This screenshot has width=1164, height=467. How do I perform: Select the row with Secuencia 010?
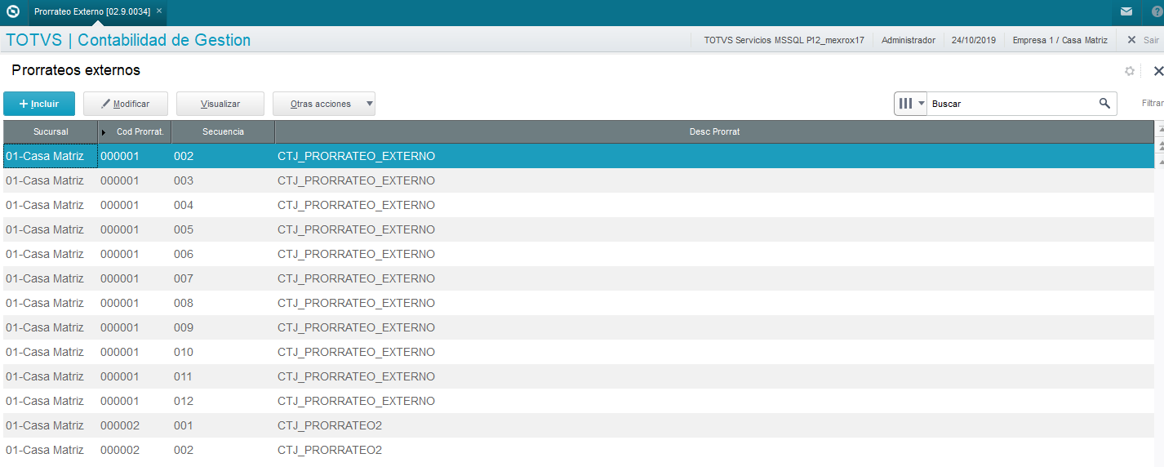578,352
